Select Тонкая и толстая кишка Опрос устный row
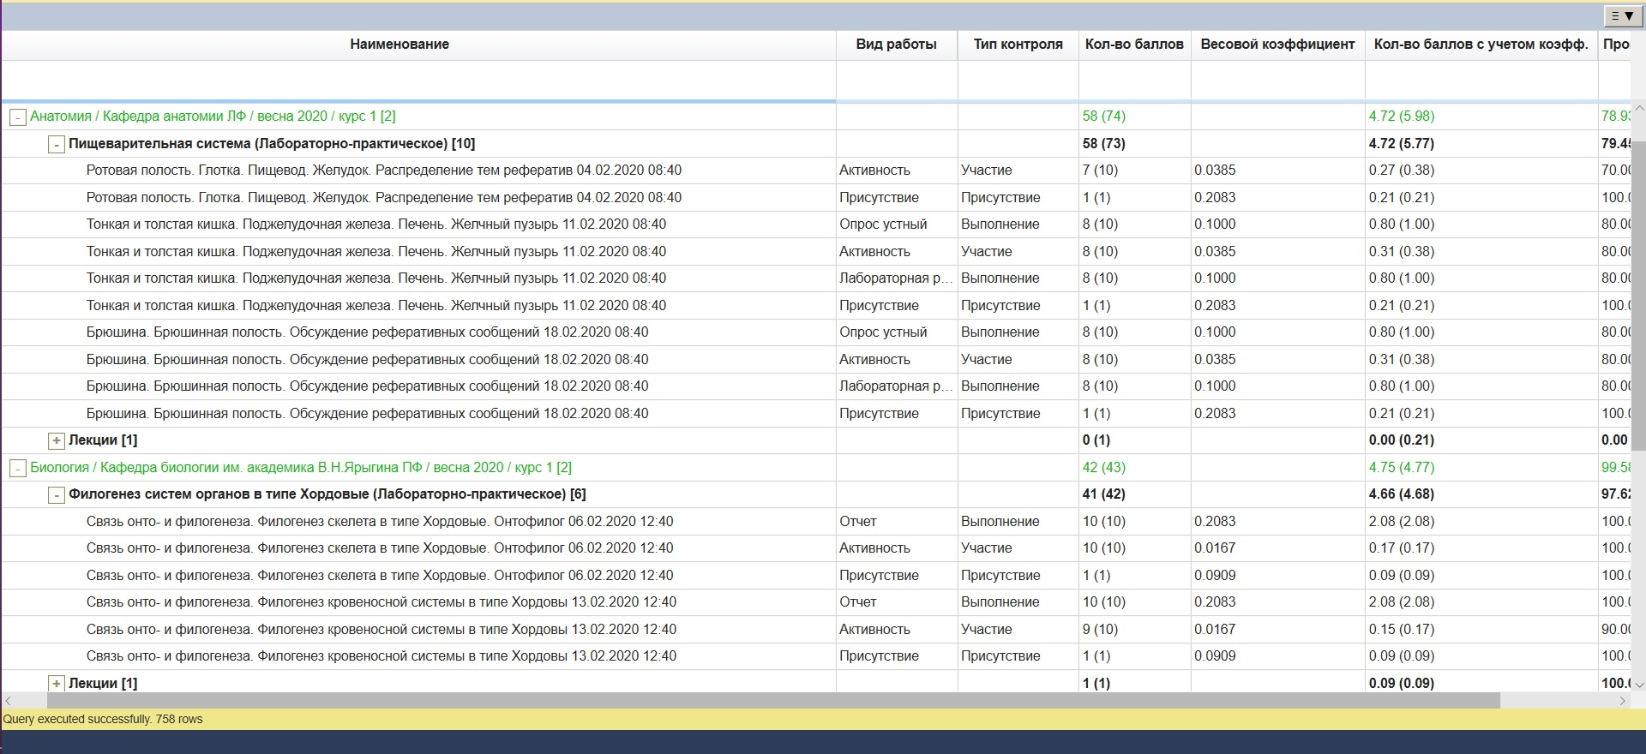1646x754 pixels. [x=815, y=224]
